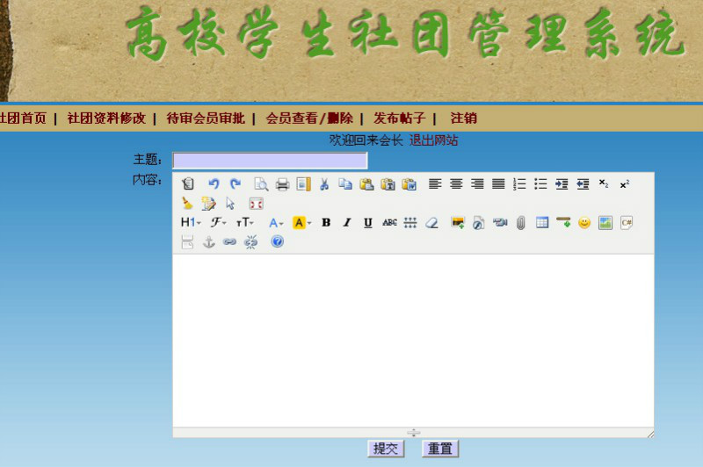Viewport: 703px width, 467px height.
Task: Open the font family dropdown
Action: pyautogui.click(x=218, y=223)
